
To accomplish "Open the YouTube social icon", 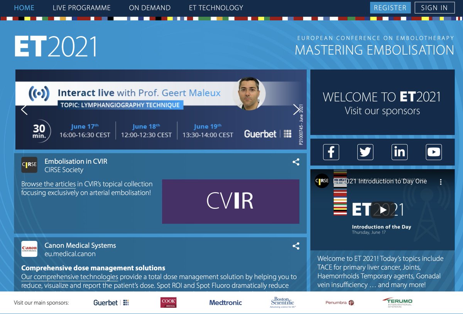I will [x=434, y=152].
